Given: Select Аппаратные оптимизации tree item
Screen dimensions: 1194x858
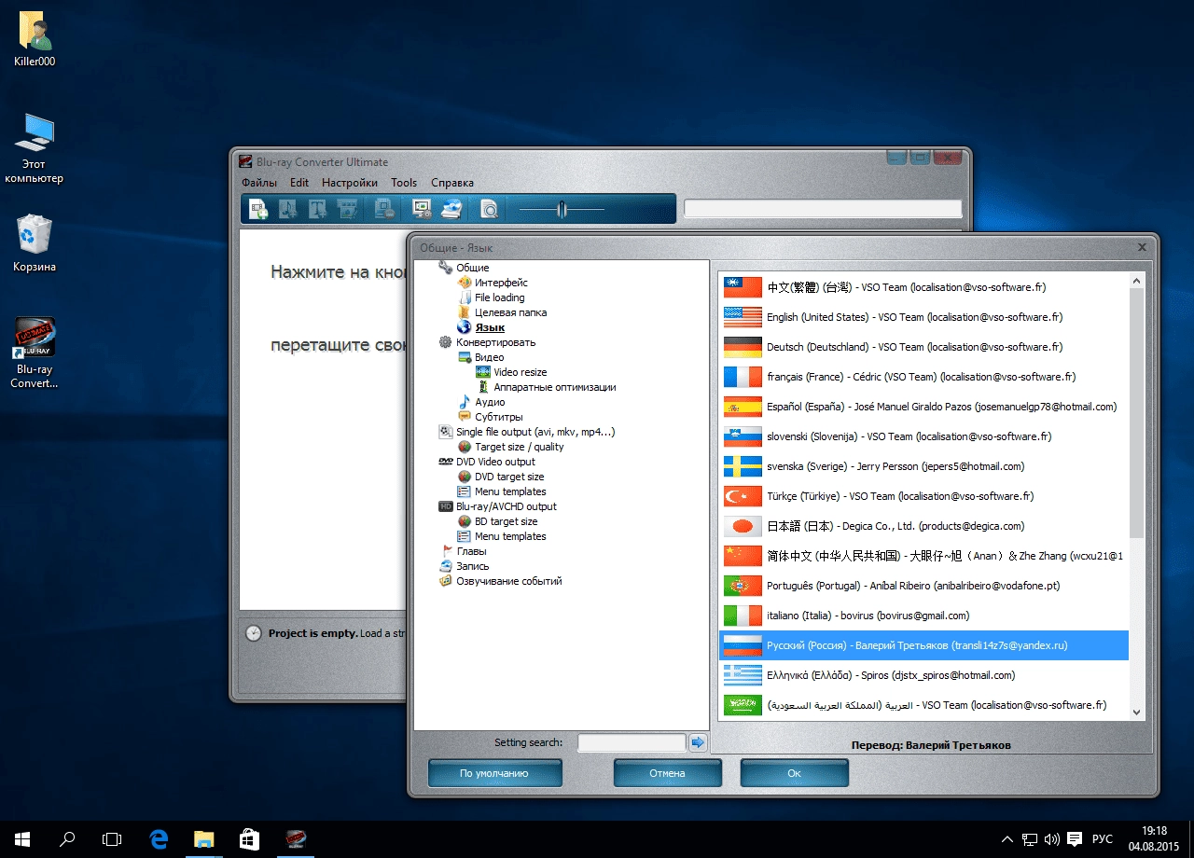Looking at the screenshot, I should tap(554, 387).
